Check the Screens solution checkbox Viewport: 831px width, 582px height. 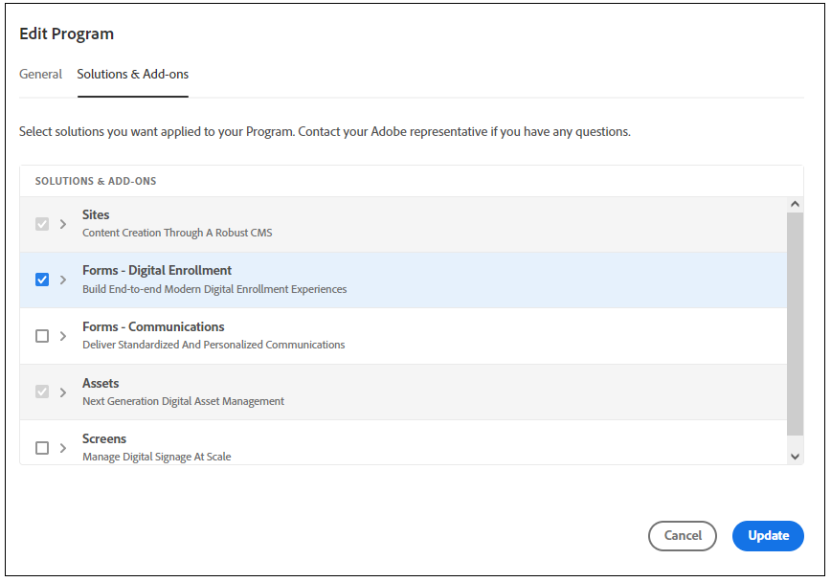pyautogui.click(x=42, y=448)
